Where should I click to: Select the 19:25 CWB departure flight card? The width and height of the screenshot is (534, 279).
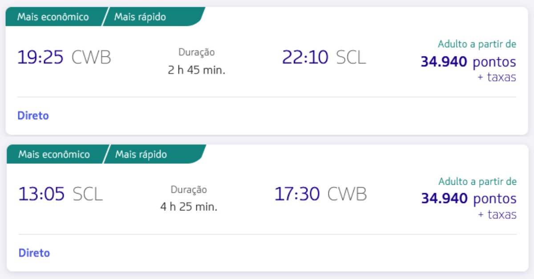pos(267,71)
